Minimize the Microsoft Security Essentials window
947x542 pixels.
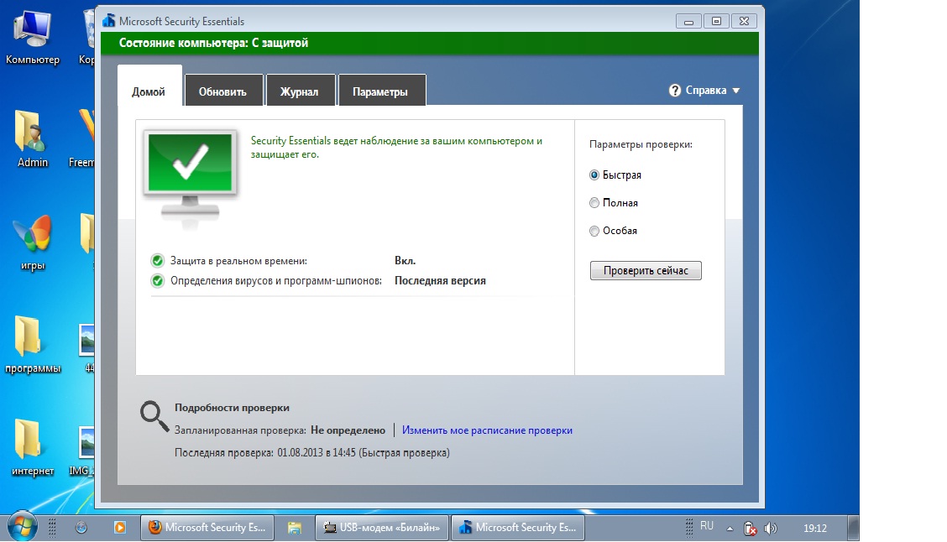[x=688, y=21]
